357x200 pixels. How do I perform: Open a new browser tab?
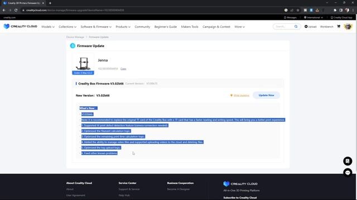click(x=50, y=3)
